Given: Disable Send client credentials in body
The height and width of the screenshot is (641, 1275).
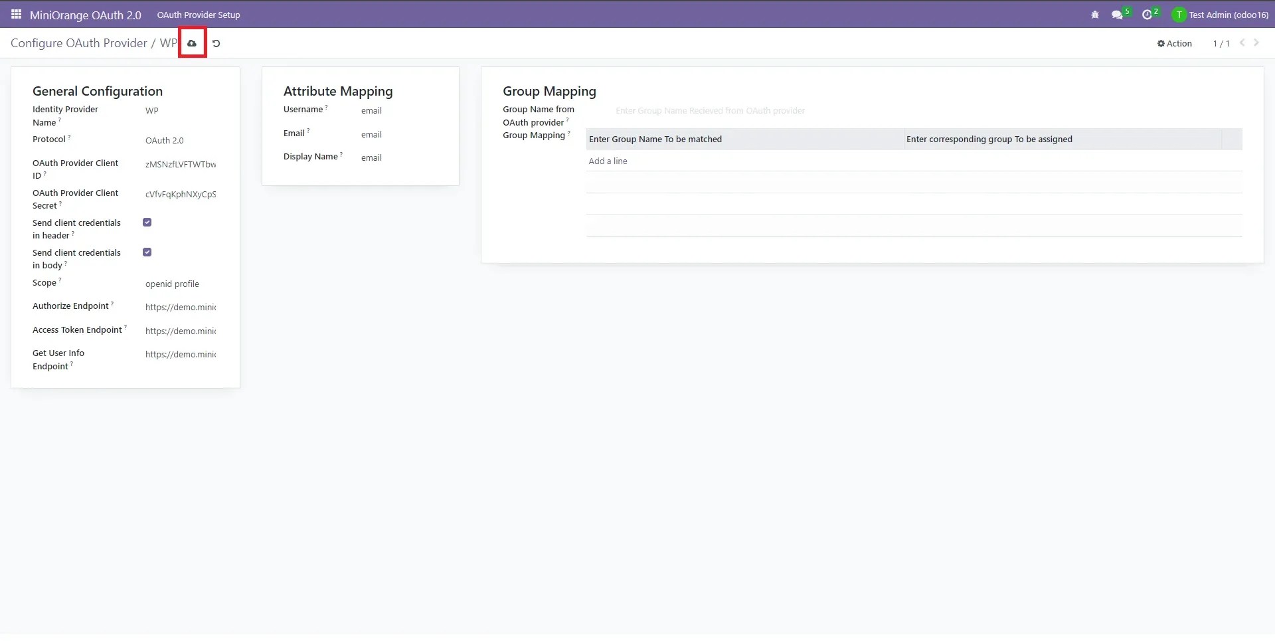Looking at the screenshot, I should pos(147,252).
